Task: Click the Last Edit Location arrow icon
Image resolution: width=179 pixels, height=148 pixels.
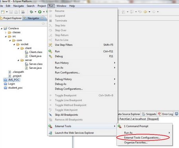Action: 140,12
